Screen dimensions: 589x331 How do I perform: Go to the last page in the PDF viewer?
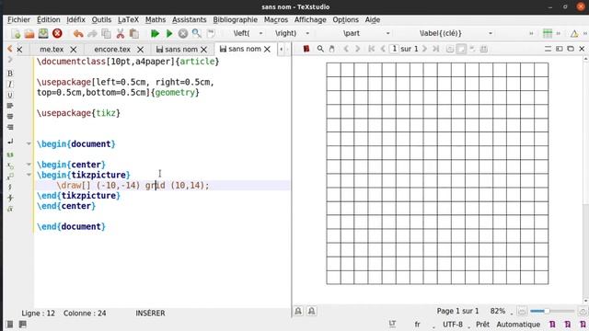[x=435, y=49]
